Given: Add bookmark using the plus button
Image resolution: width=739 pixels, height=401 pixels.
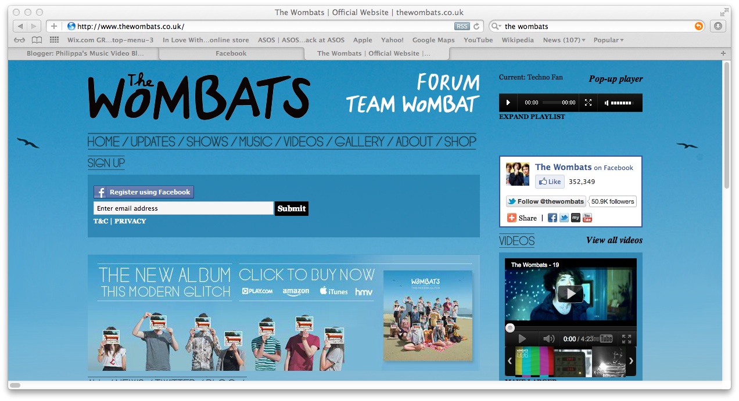Looking at the screenshot, I should 53,26.
